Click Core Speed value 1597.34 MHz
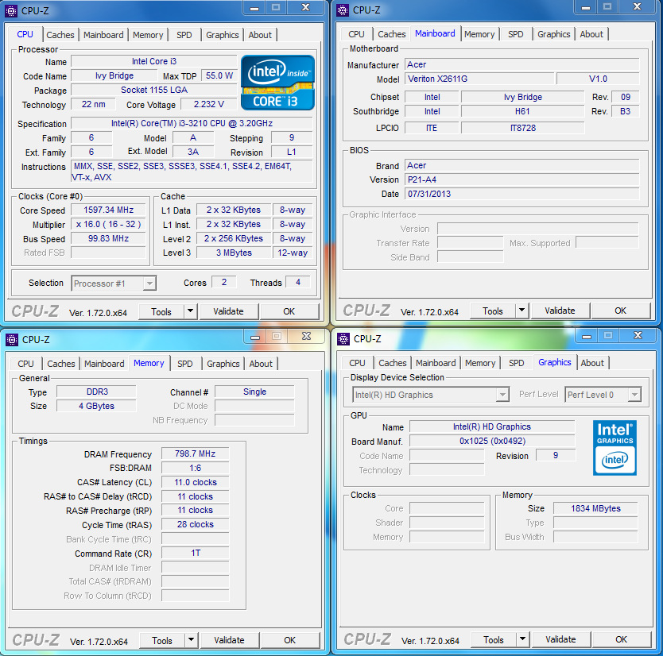This screenshot has width=663, height=656. [x=108, y=210]
